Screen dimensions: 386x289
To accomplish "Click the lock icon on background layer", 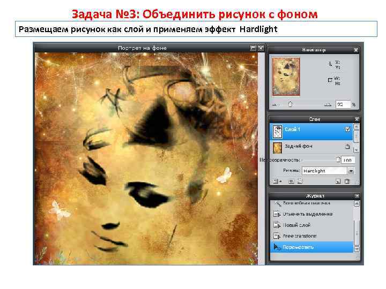I will pos(347,146).
